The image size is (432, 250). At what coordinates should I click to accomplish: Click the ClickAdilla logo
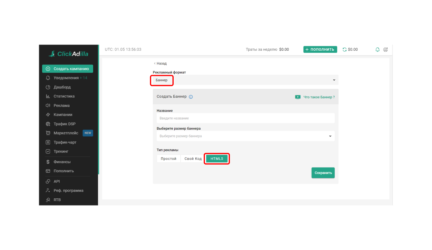[x=68, y=54]
